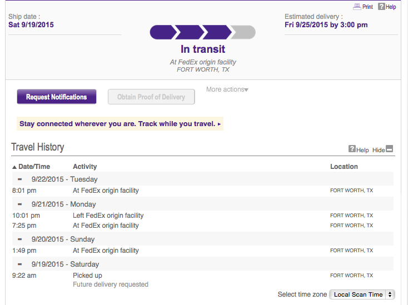The image size is (408, 305).
Task: Click Obtain Proof of Delivery button
Action: coord(151,97)
